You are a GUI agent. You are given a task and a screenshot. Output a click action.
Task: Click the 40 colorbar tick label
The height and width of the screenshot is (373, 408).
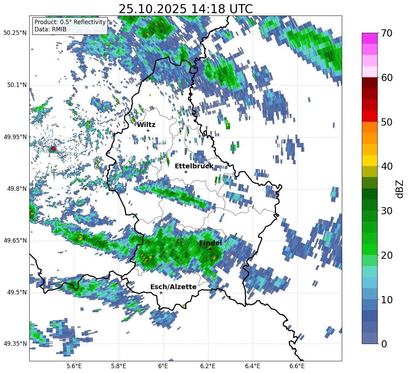(x=386, y=166)
